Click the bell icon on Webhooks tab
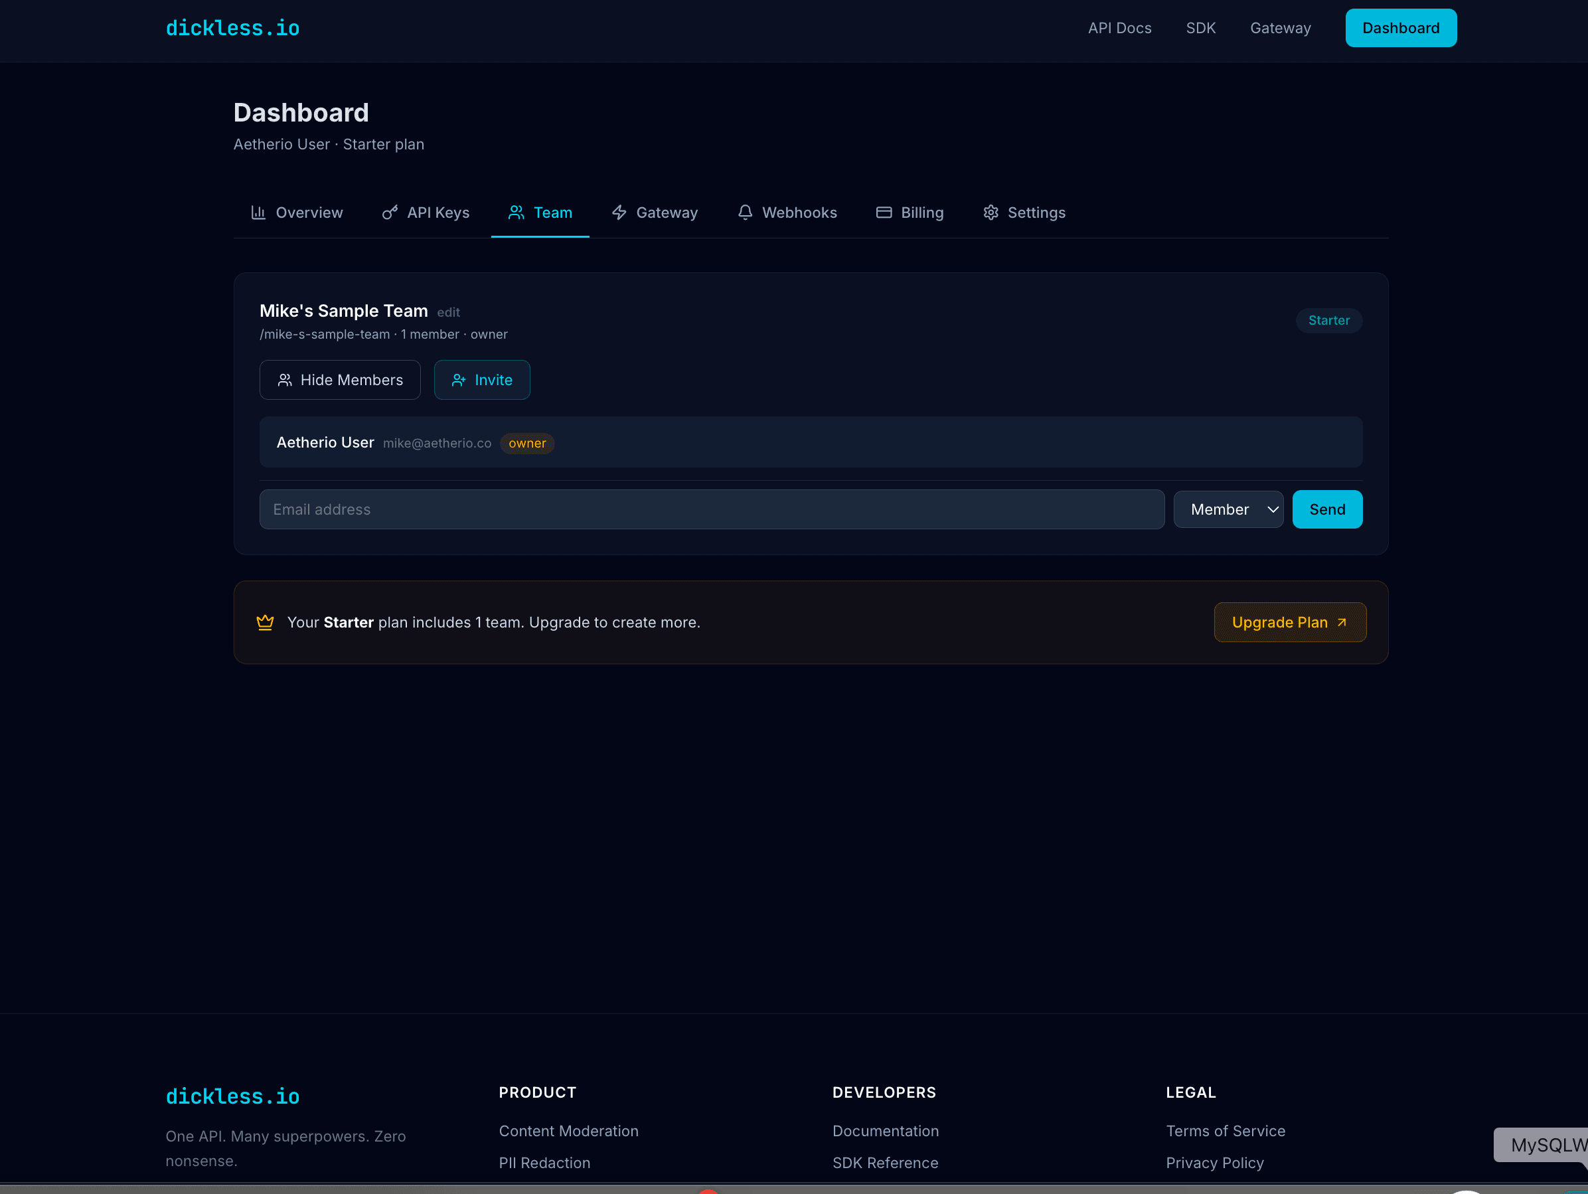The height and width of the screenshot is (1194, 1588). [x=744, y=213]
